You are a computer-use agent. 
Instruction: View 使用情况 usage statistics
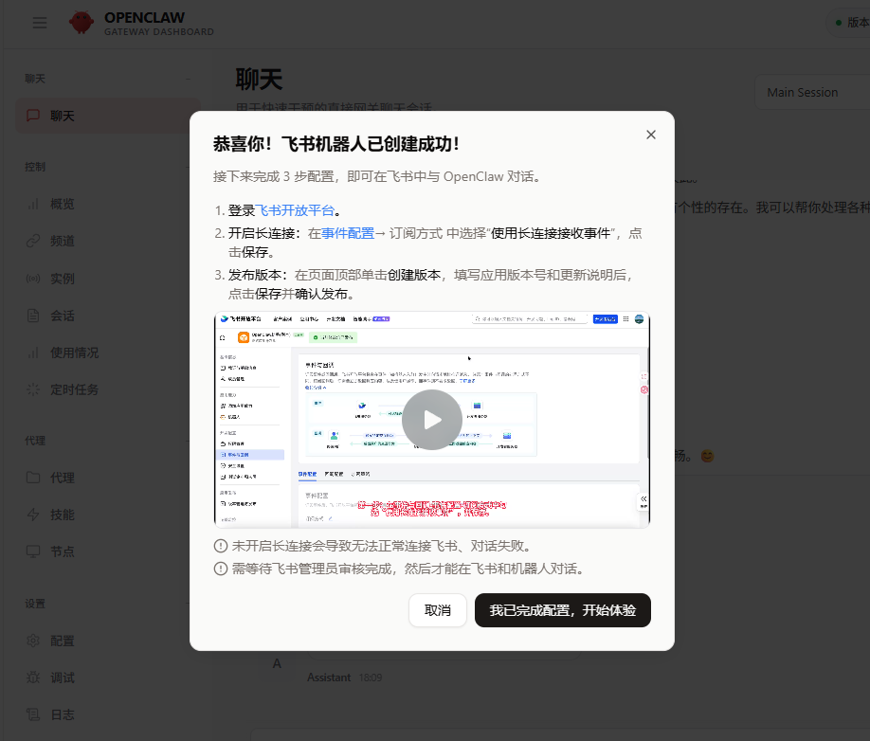71,352
